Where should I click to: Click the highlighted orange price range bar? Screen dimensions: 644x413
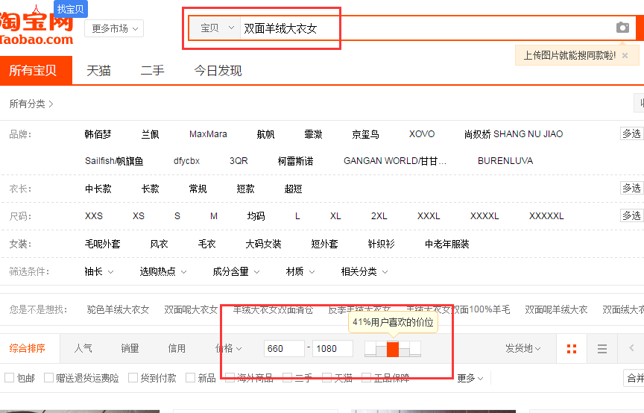(393, 349)
